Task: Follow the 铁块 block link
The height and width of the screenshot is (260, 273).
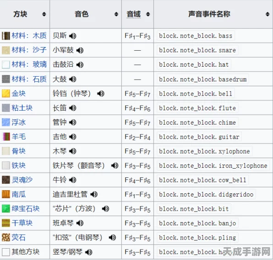Action: pos(19,165)
